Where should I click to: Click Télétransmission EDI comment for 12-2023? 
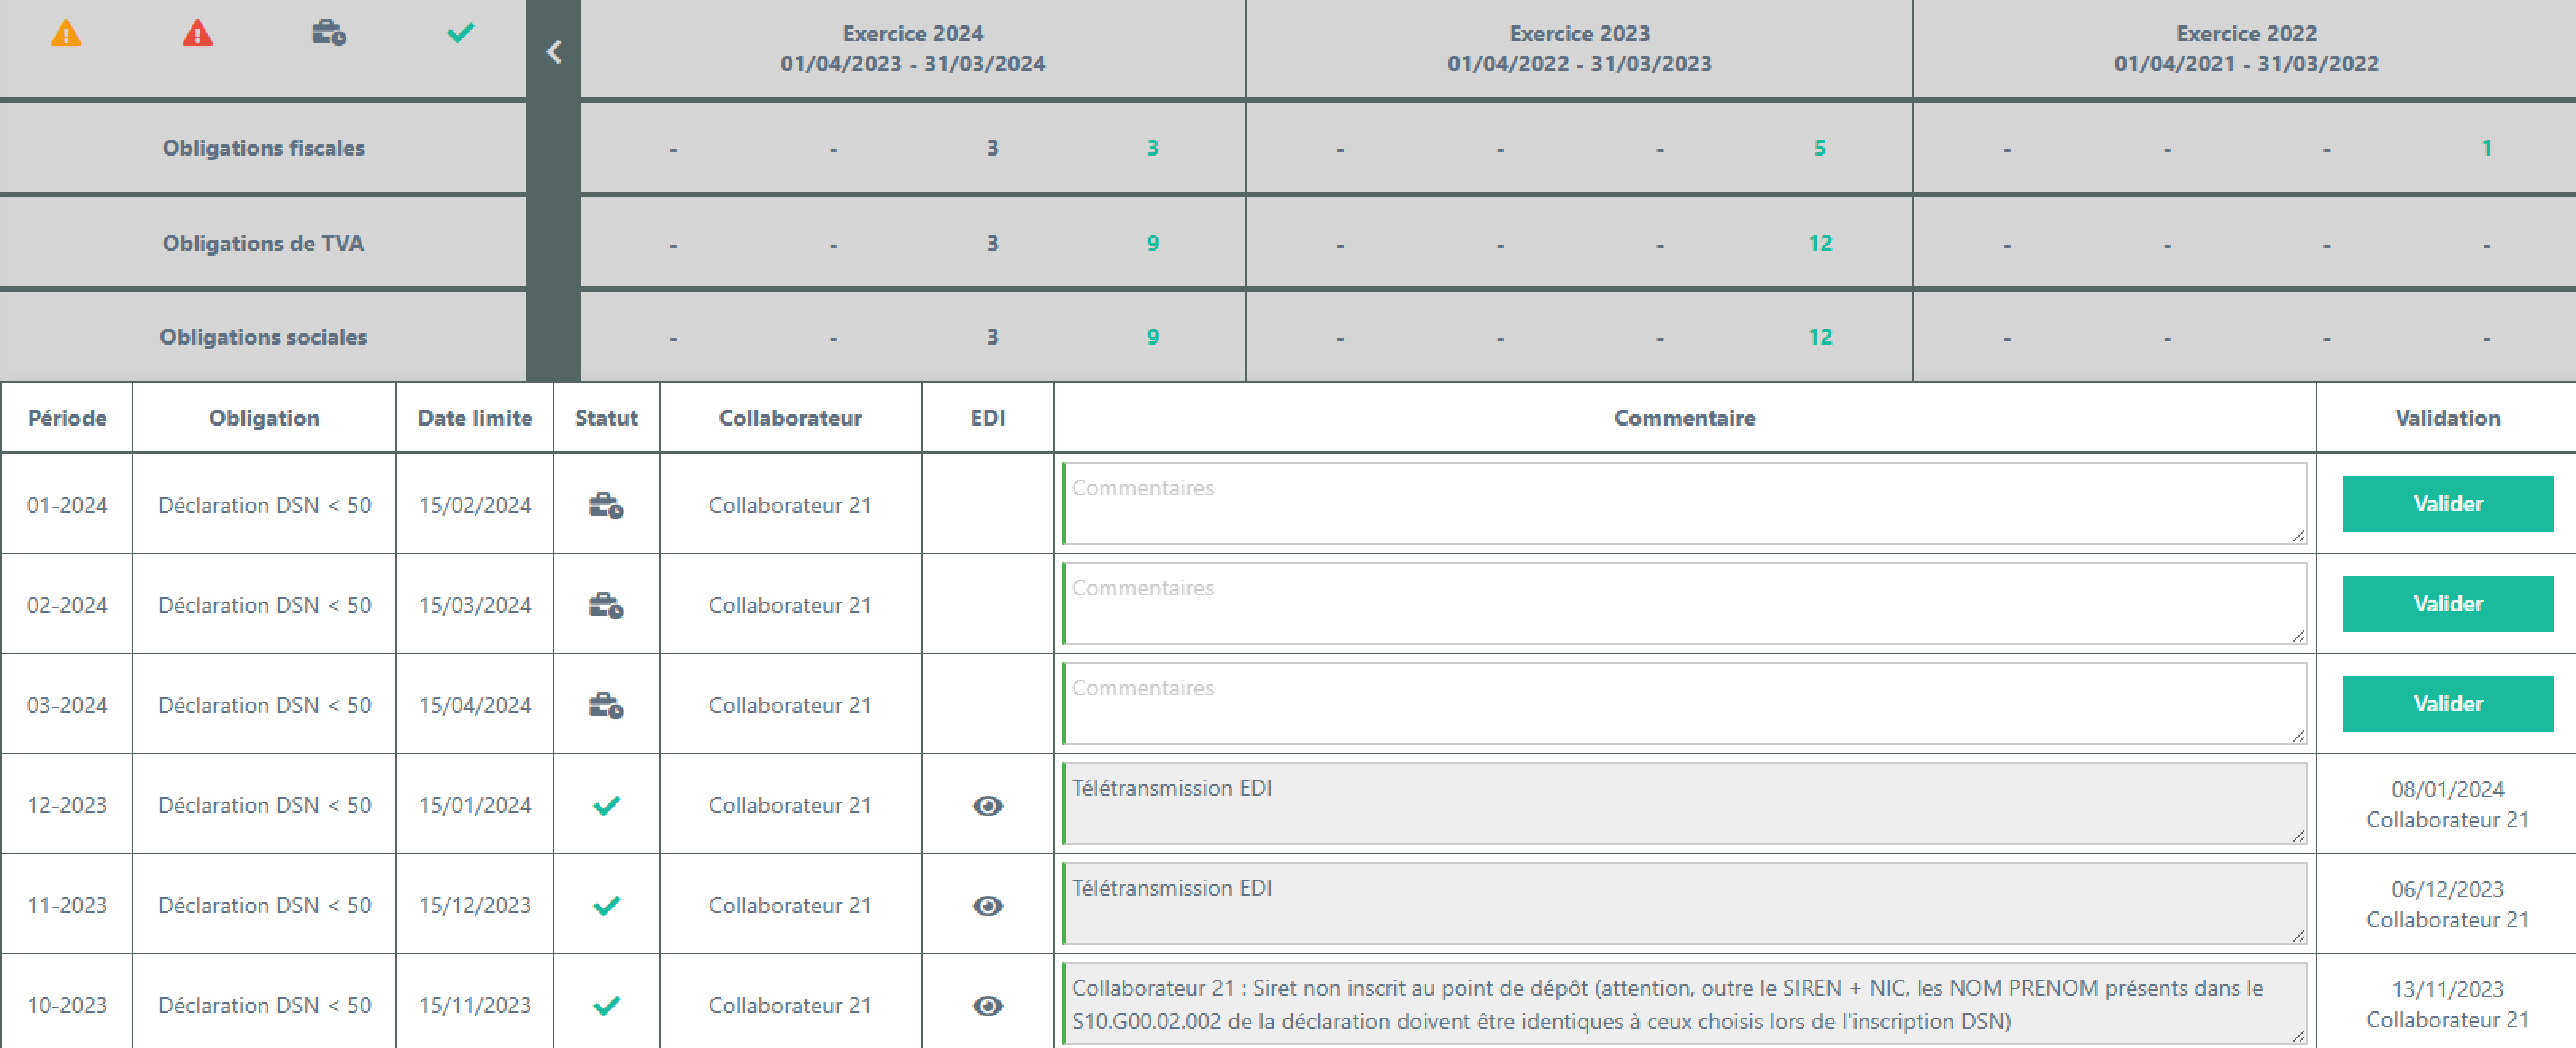pos(1684,803)
